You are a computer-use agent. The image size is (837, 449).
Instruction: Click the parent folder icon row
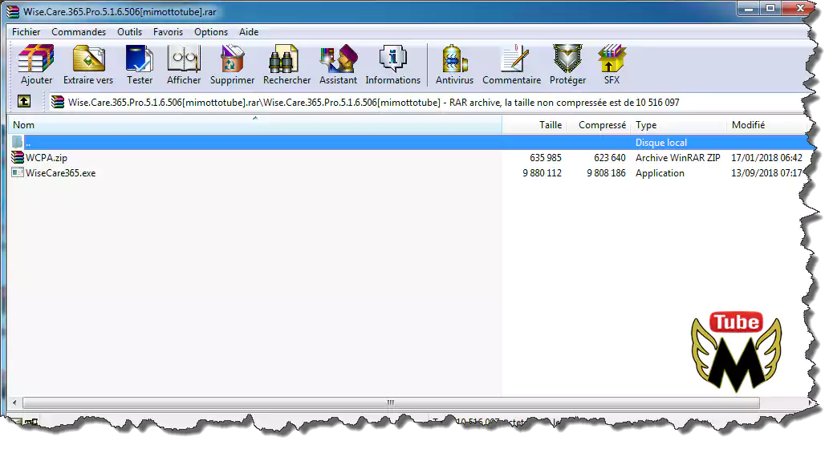(x=18, y=143)
